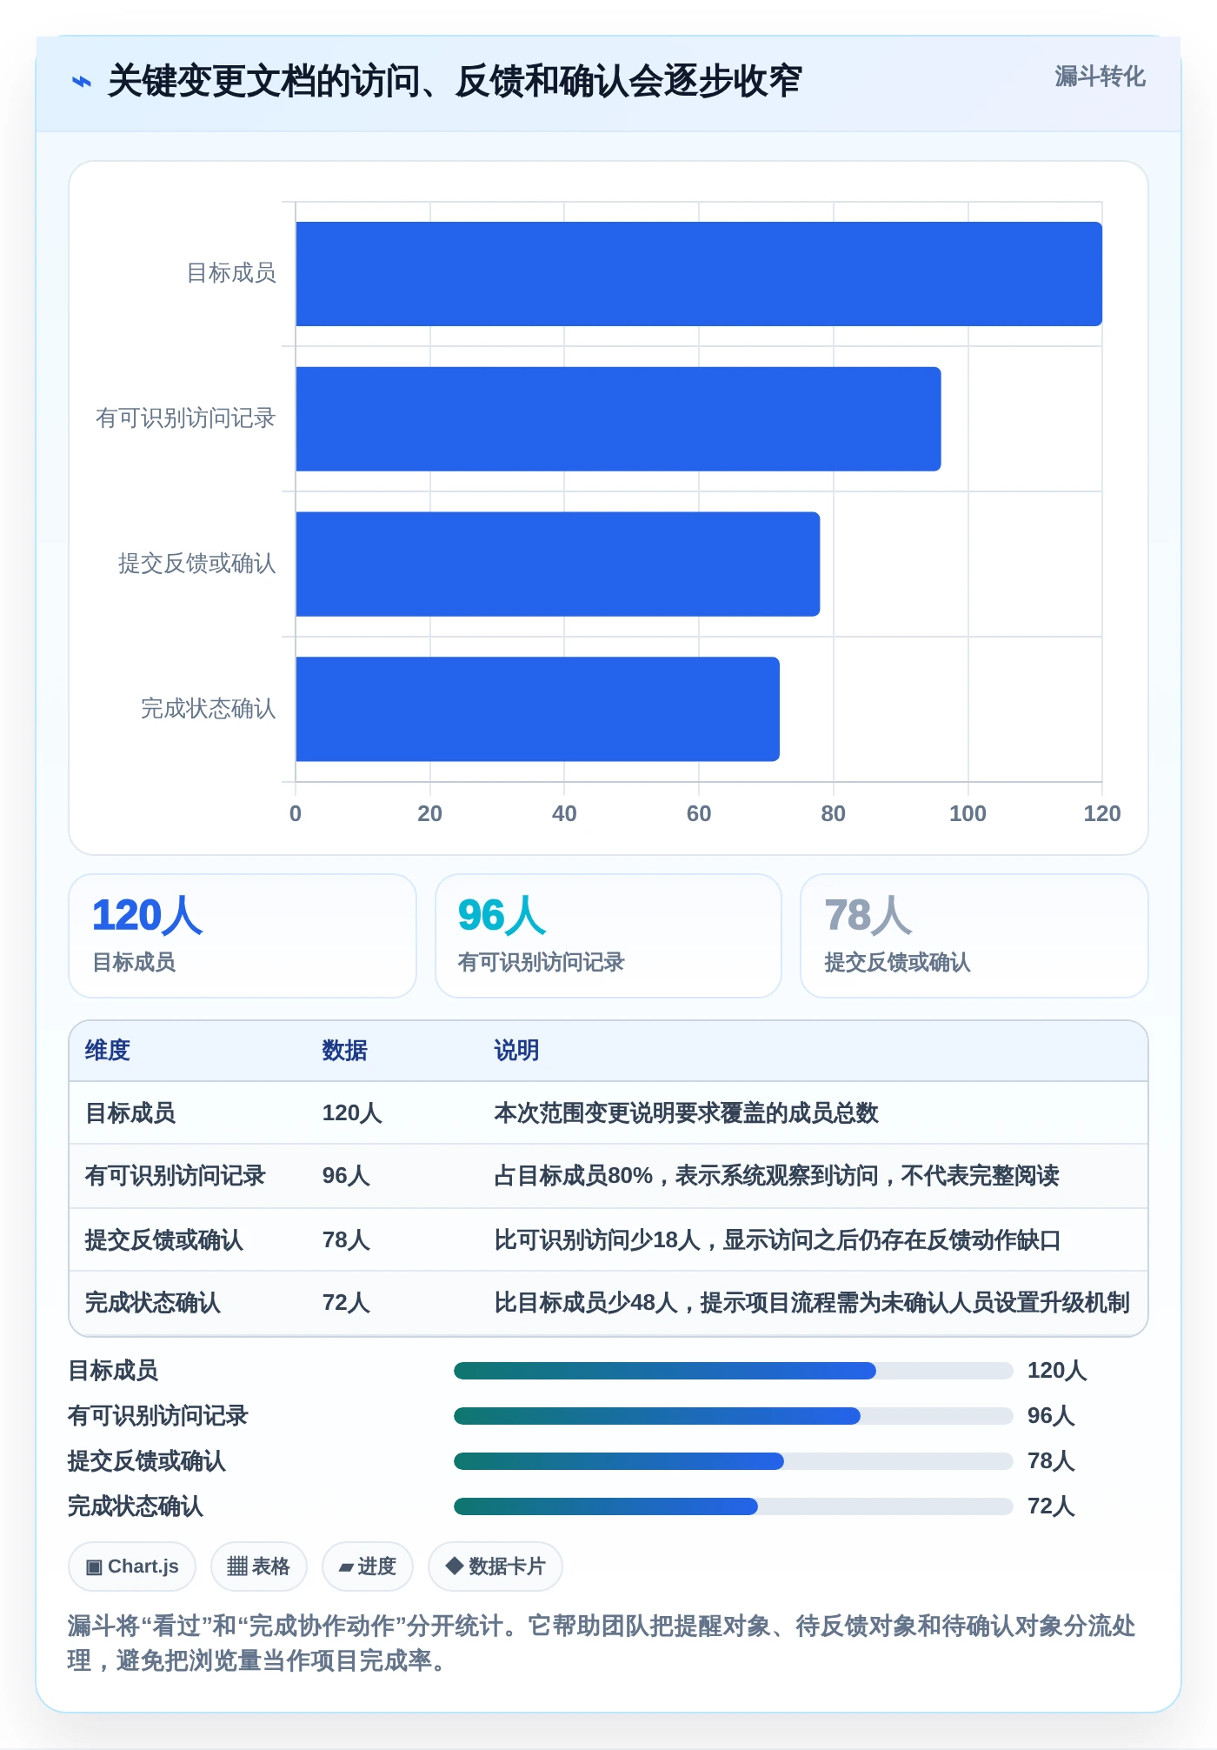The width and height of the screenshot is (1217, 1750).
Task: Click the 有可识别访问记录 cell in the table
Action: point(175,1175)
